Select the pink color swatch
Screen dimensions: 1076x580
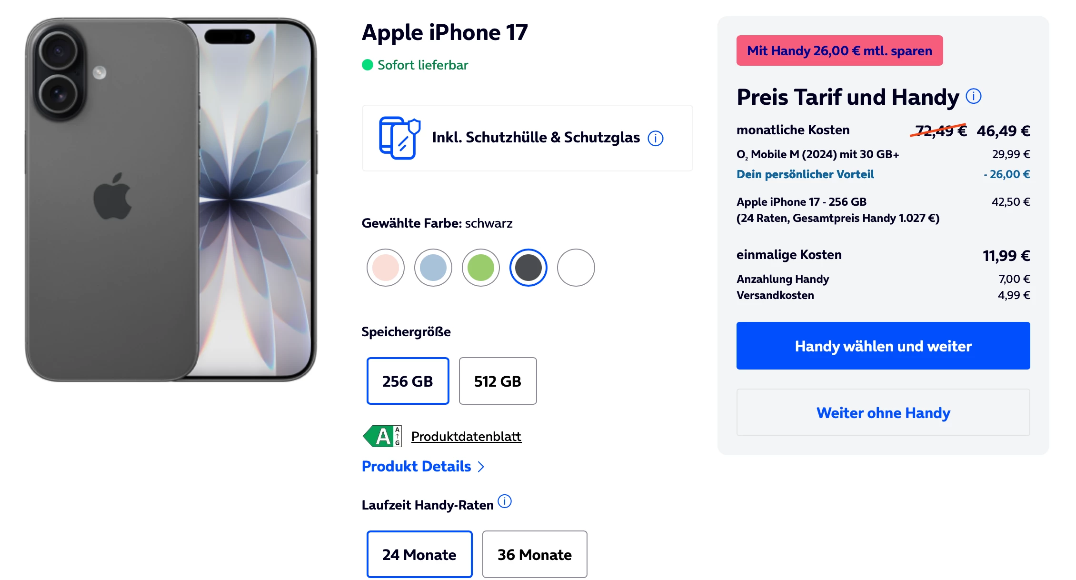[386, 268]
